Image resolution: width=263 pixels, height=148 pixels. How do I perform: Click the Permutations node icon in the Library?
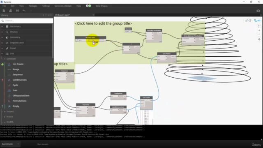[9, 101]
